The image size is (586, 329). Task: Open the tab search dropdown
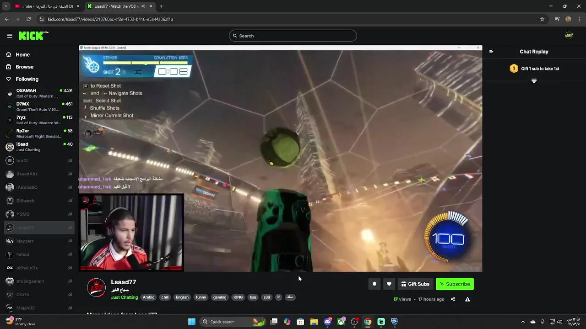tap(6, 6)
